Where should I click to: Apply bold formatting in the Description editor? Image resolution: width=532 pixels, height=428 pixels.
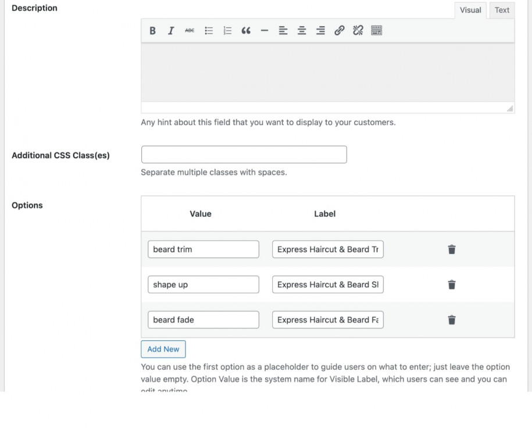(x=152, y=30)
